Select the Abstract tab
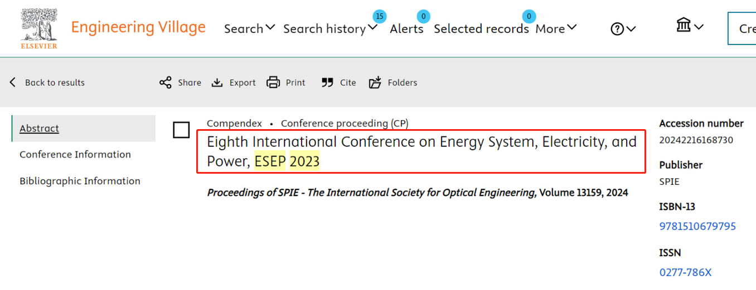The image size is (756, 290). coord(84,129)
